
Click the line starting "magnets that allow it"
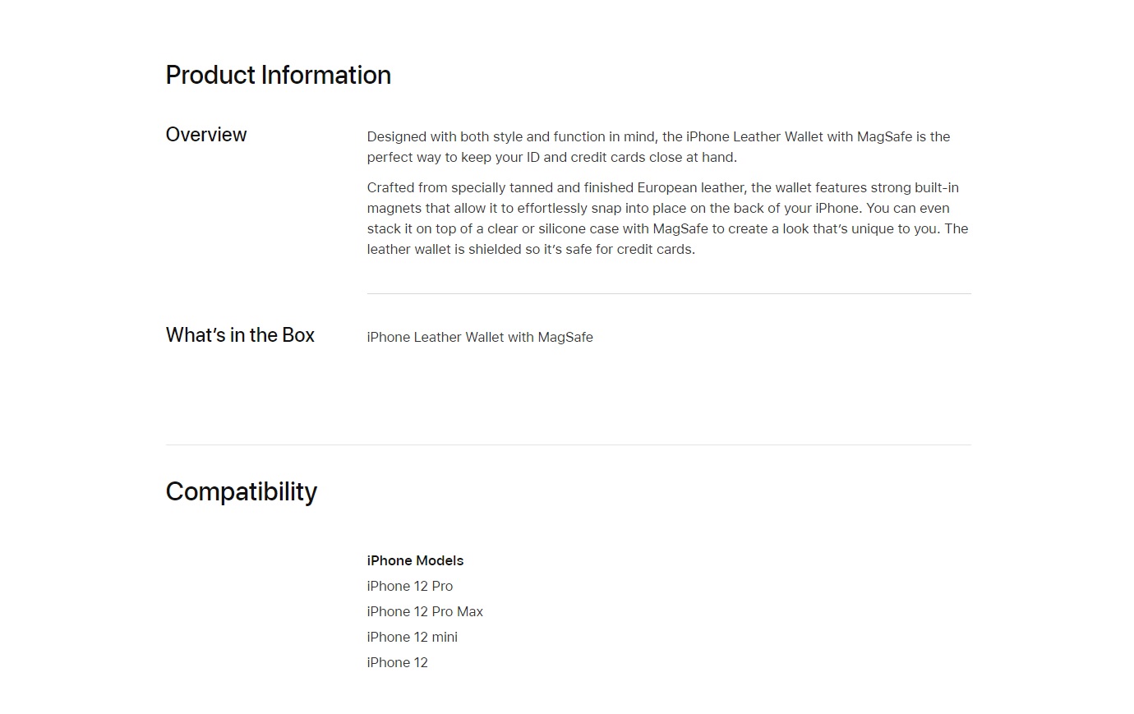[x=658, y=208]
